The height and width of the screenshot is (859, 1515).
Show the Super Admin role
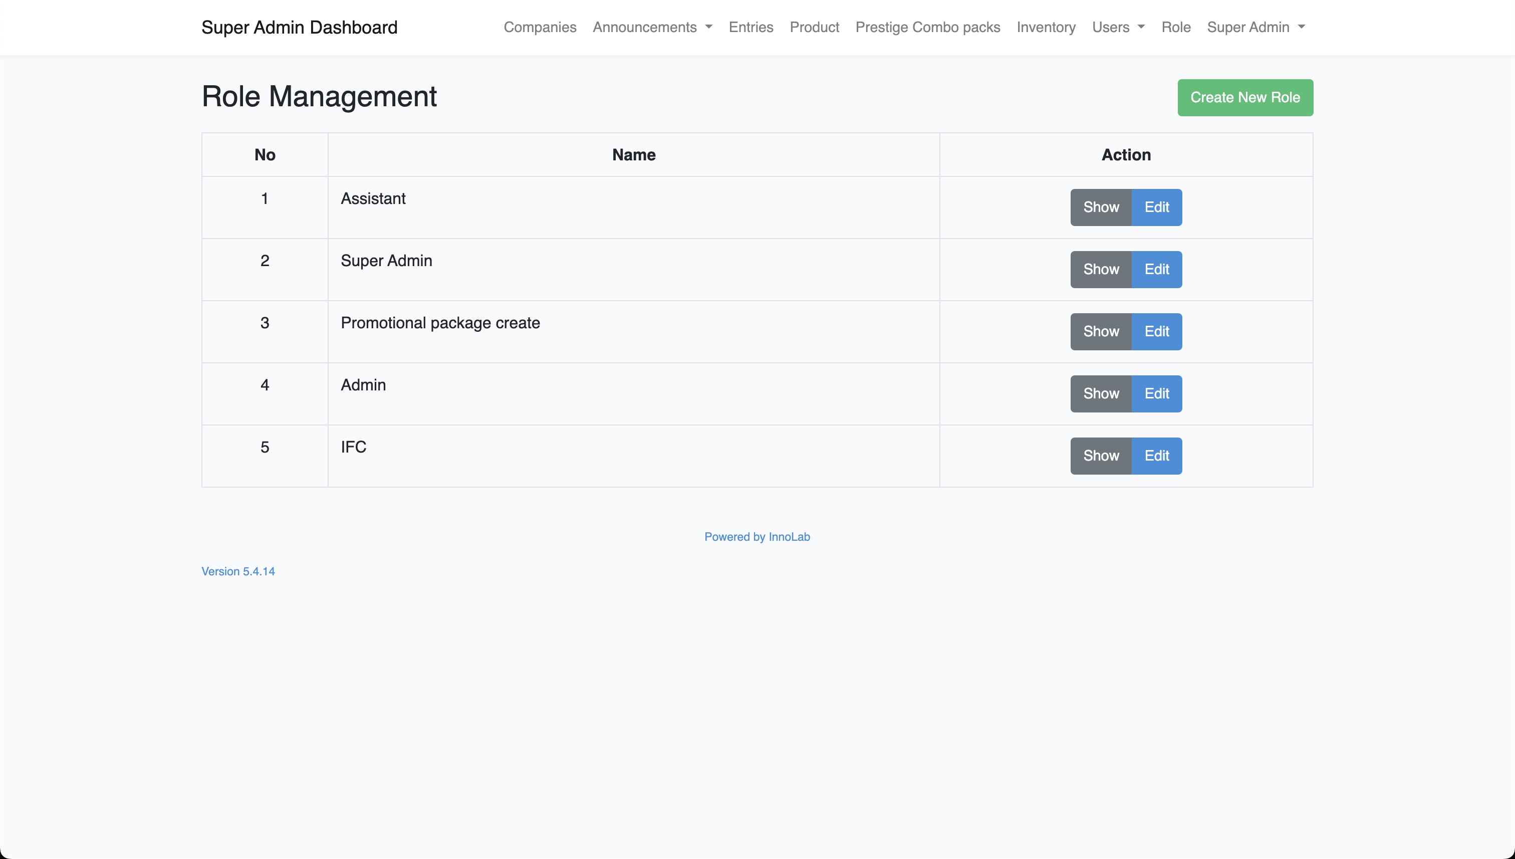point(1100,269)
